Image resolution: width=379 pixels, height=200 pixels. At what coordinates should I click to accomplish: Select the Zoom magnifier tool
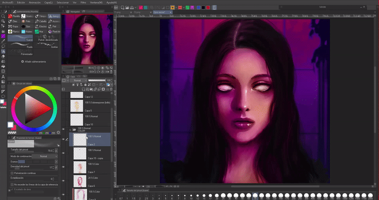[x=3, y=16]
